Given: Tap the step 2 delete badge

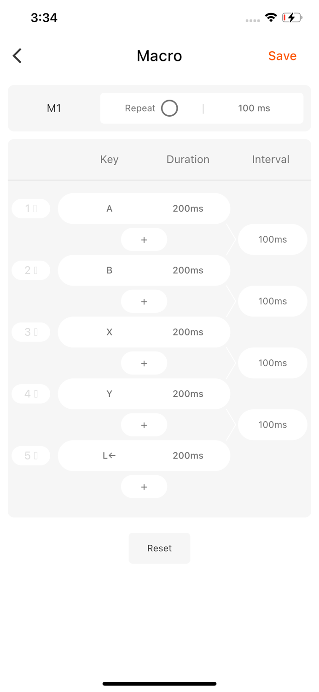Looking at the screenshot, I should (x=31, y=270).
